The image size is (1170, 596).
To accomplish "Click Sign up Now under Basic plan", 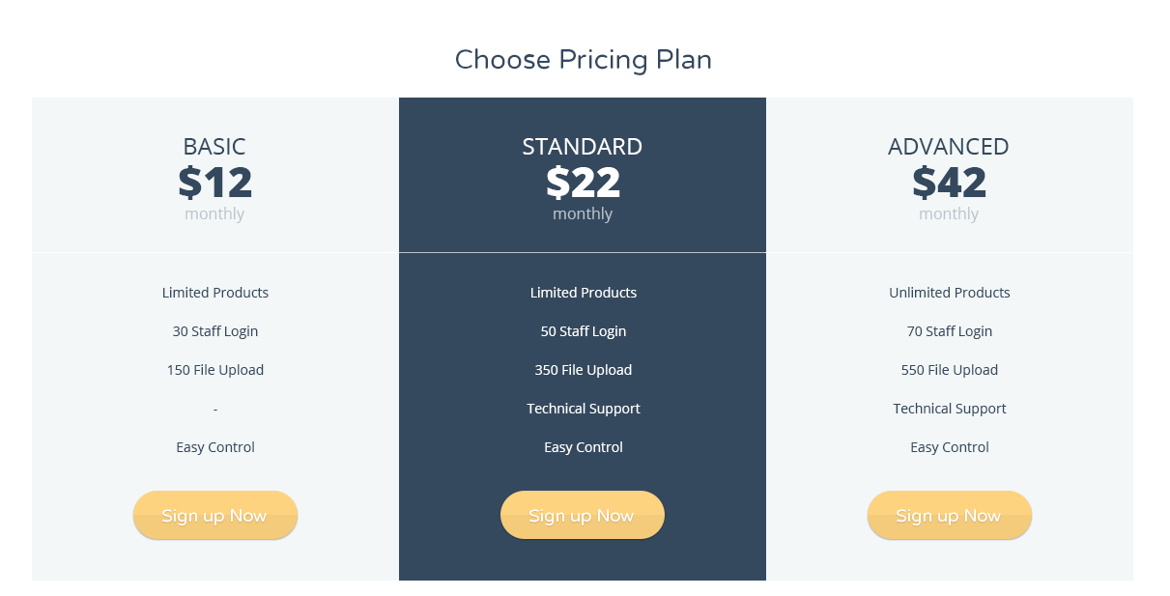I will [215, 515].
